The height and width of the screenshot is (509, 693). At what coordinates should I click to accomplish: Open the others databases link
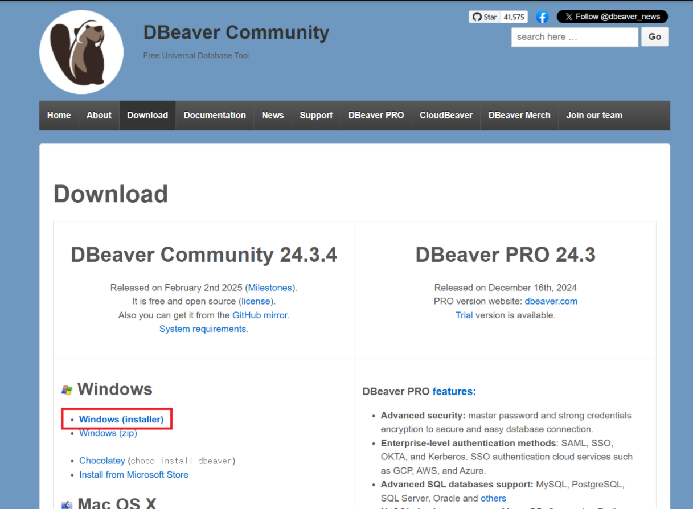493,498
